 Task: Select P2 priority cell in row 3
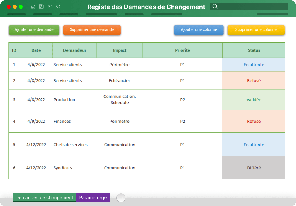[x=182, y=99]
